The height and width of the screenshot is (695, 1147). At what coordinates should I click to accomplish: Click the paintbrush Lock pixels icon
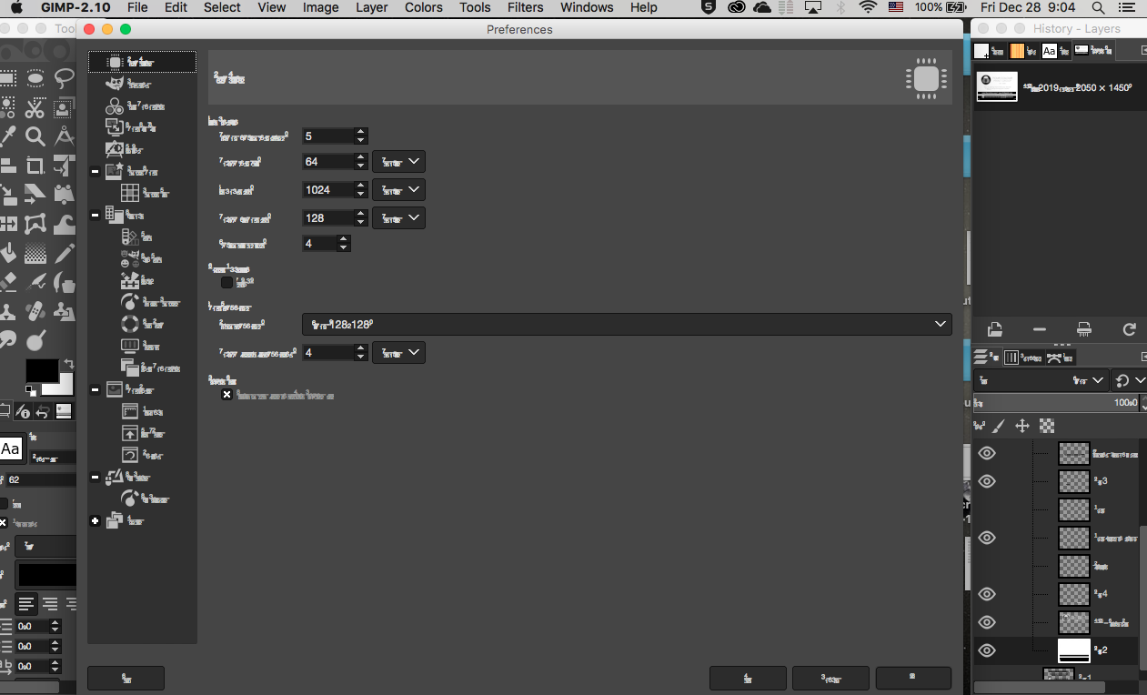click(999, 426)
